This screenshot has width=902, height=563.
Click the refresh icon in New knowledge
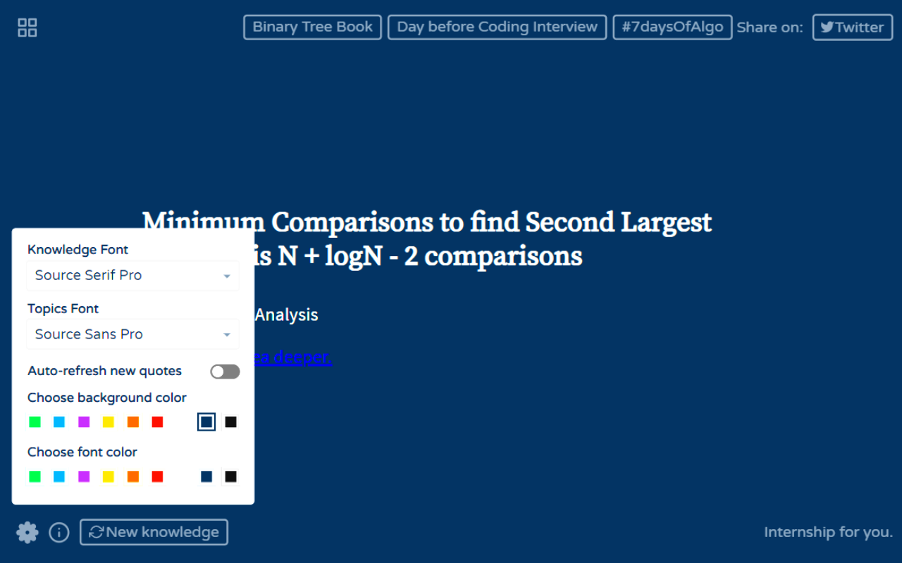pyautogui.click(x=96, y=532)
